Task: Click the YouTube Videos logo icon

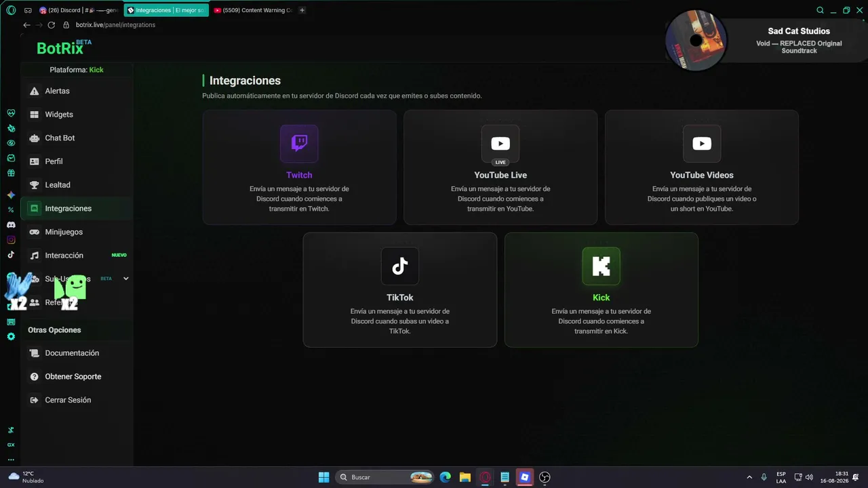Action: pyautogui.click(x=702, y=143)
